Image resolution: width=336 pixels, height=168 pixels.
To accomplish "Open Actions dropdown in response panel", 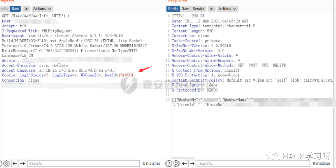I will 227,9.
